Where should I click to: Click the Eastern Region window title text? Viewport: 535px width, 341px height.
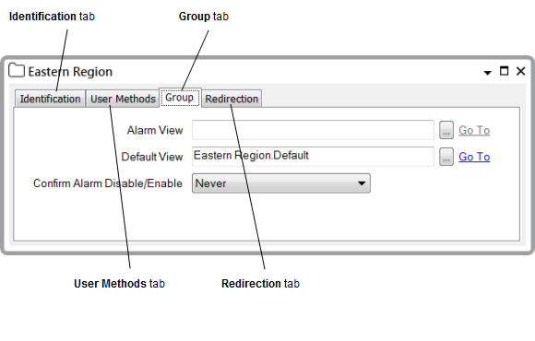click(x=70, y=72)
